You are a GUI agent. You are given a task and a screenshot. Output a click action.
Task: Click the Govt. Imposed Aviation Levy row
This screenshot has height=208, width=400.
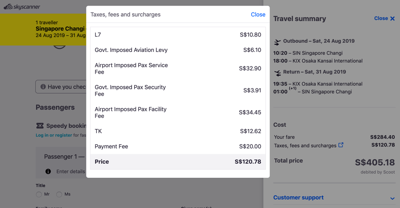coord(178,50)
